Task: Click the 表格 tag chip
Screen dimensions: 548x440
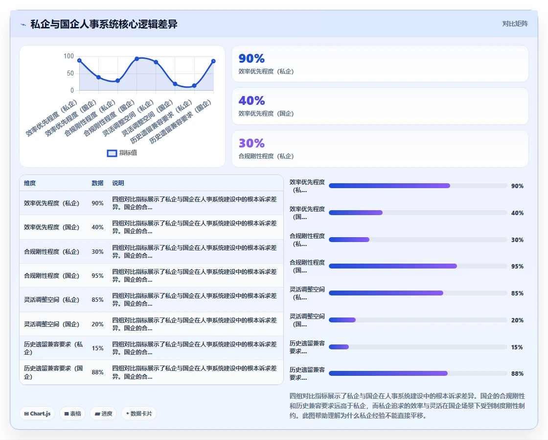Action: 72,414
